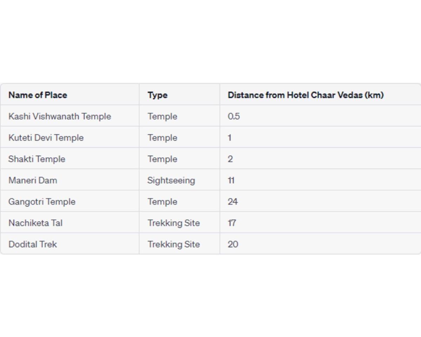
Task: Click the 0.5 distance value
Action: [x=234, y=116]
